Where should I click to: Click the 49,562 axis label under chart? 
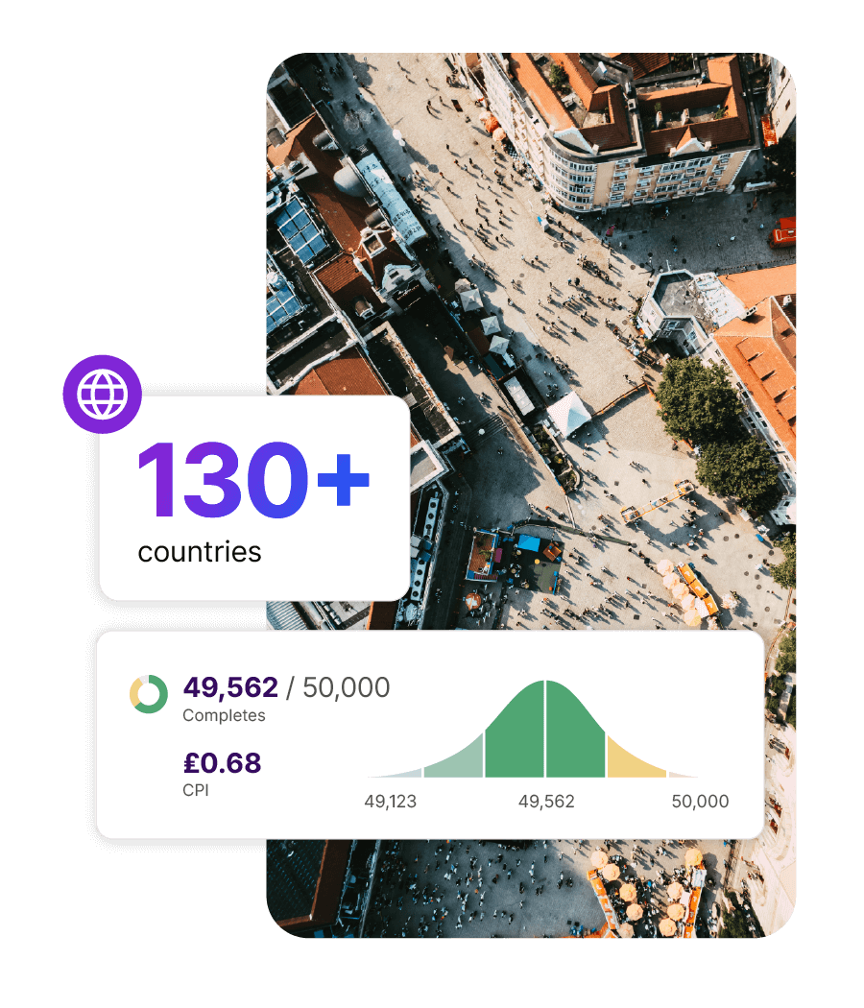tap(546, 802)
